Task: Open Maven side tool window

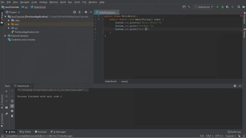Action: [244, 33]
